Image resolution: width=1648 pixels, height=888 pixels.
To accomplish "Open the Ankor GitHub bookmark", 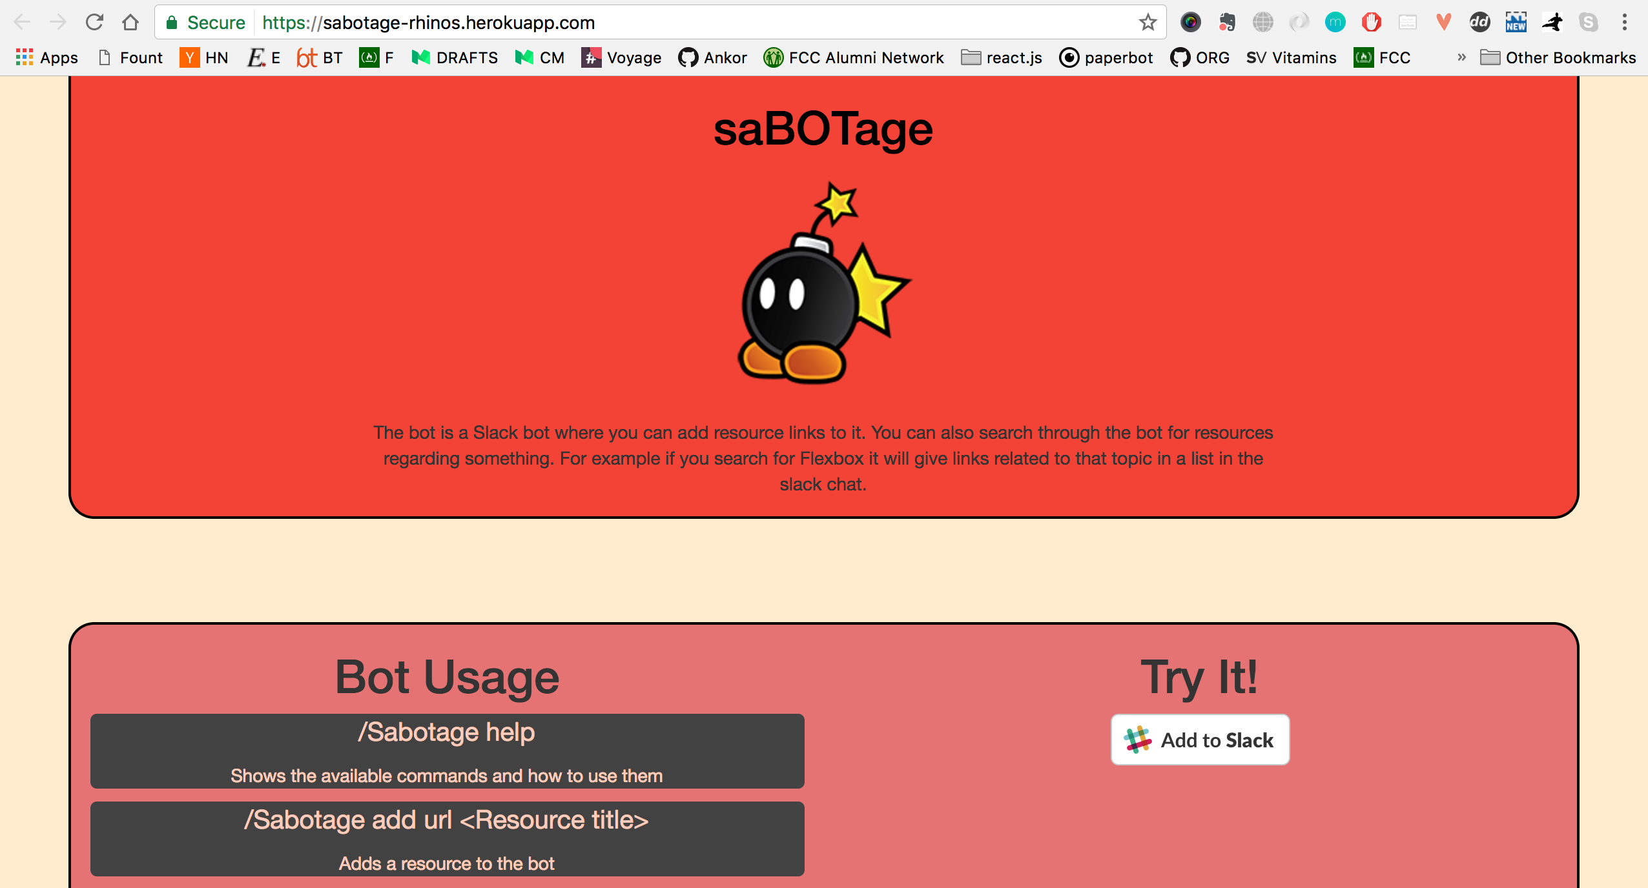I will [712, 57].
